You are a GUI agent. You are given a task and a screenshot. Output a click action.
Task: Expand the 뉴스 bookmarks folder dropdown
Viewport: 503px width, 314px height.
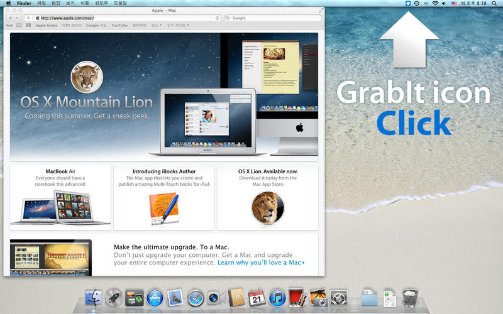point(157,25)
